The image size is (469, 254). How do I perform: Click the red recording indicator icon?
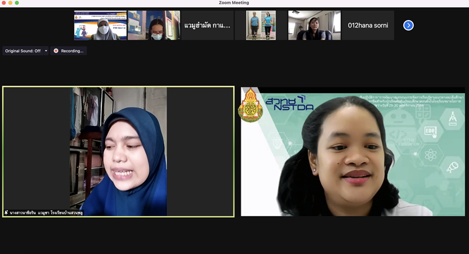[x=56, y=51]
